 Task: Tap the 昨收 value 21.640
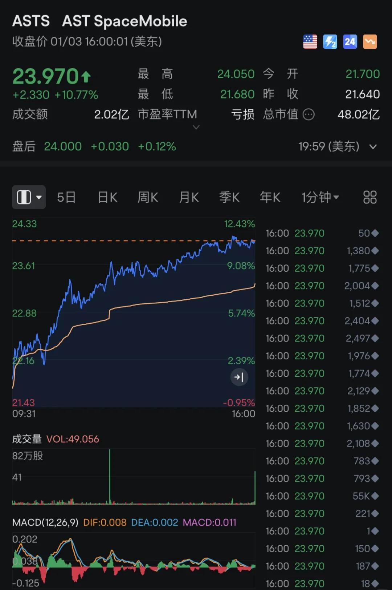363,94
